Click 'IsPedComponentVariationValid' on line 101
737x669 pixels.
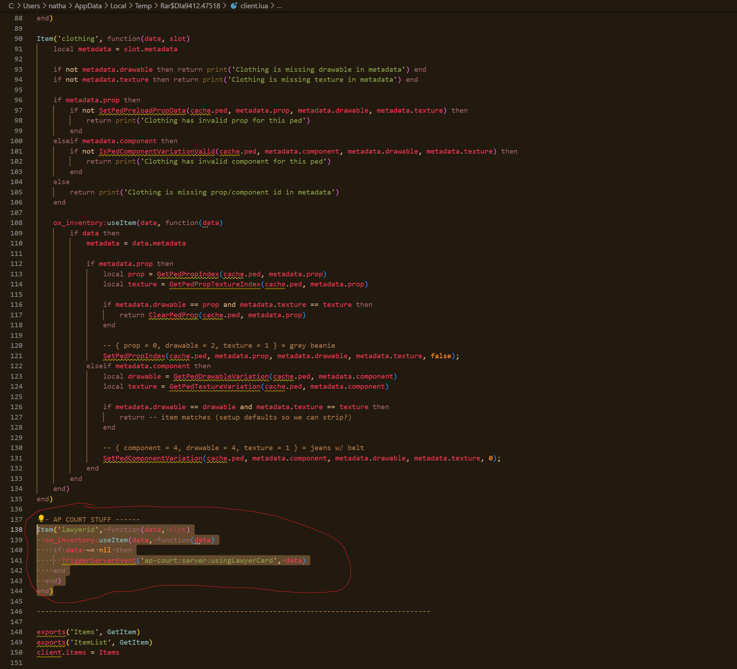click(157, 151)
